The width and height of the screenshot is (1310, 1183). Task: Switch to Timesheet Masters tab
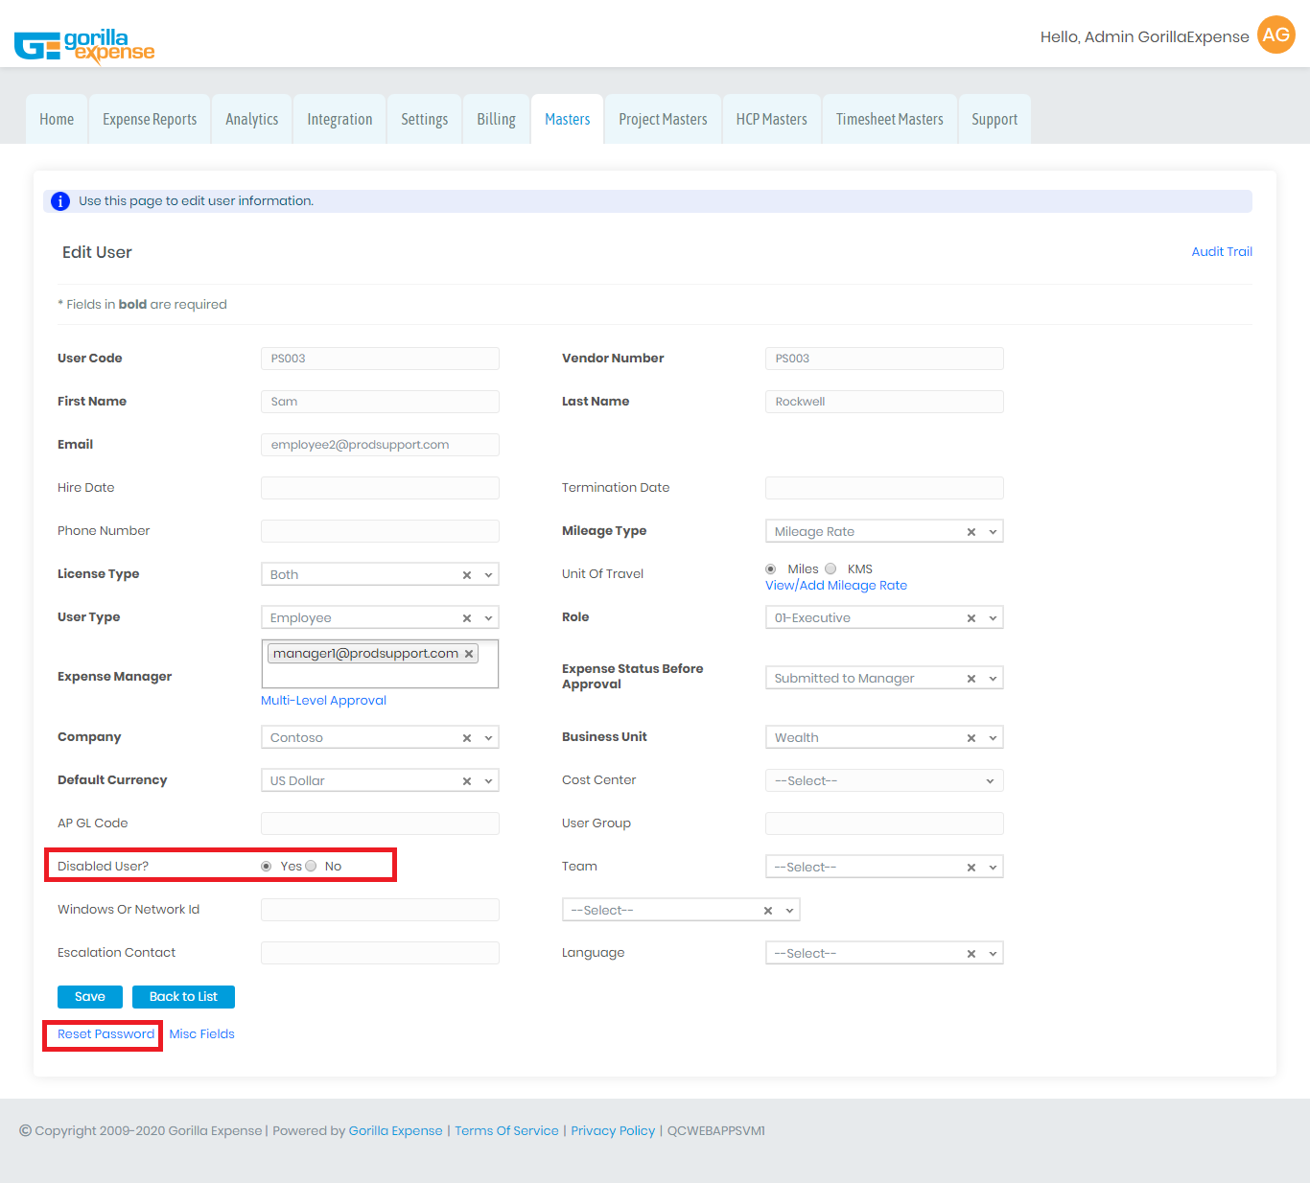click(x=890, y=119)
